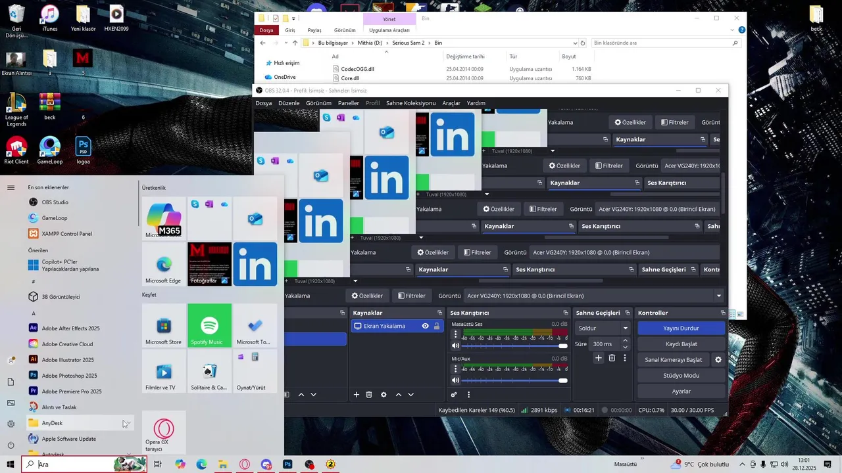
Task: Click Yayını Durdur button
Action: 681,328
